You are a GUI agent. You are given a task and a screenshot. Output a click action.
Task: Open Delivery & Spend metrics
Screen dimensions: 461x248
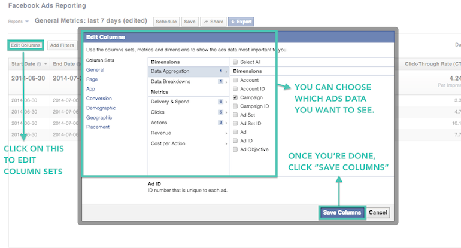[189, 102]
